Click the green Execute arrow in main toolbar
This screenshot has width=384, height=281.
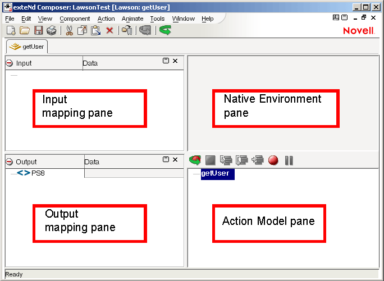click(x=165, y=30)
